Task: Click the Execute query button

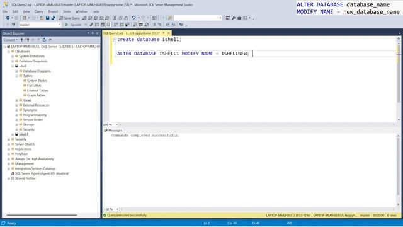Action: 73,25
